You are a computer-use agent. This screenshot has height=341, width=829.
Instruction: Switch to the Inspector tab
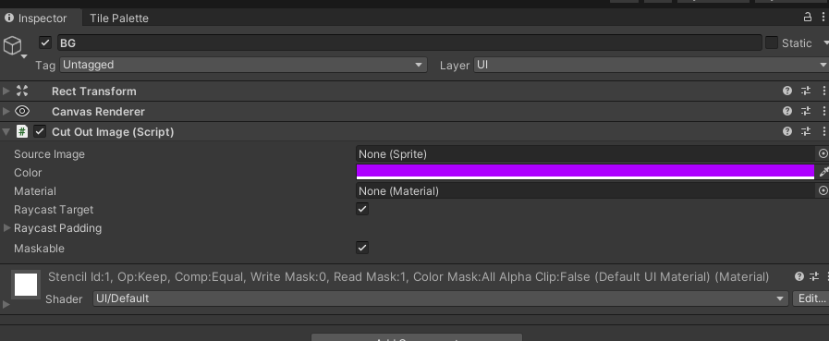36,18
